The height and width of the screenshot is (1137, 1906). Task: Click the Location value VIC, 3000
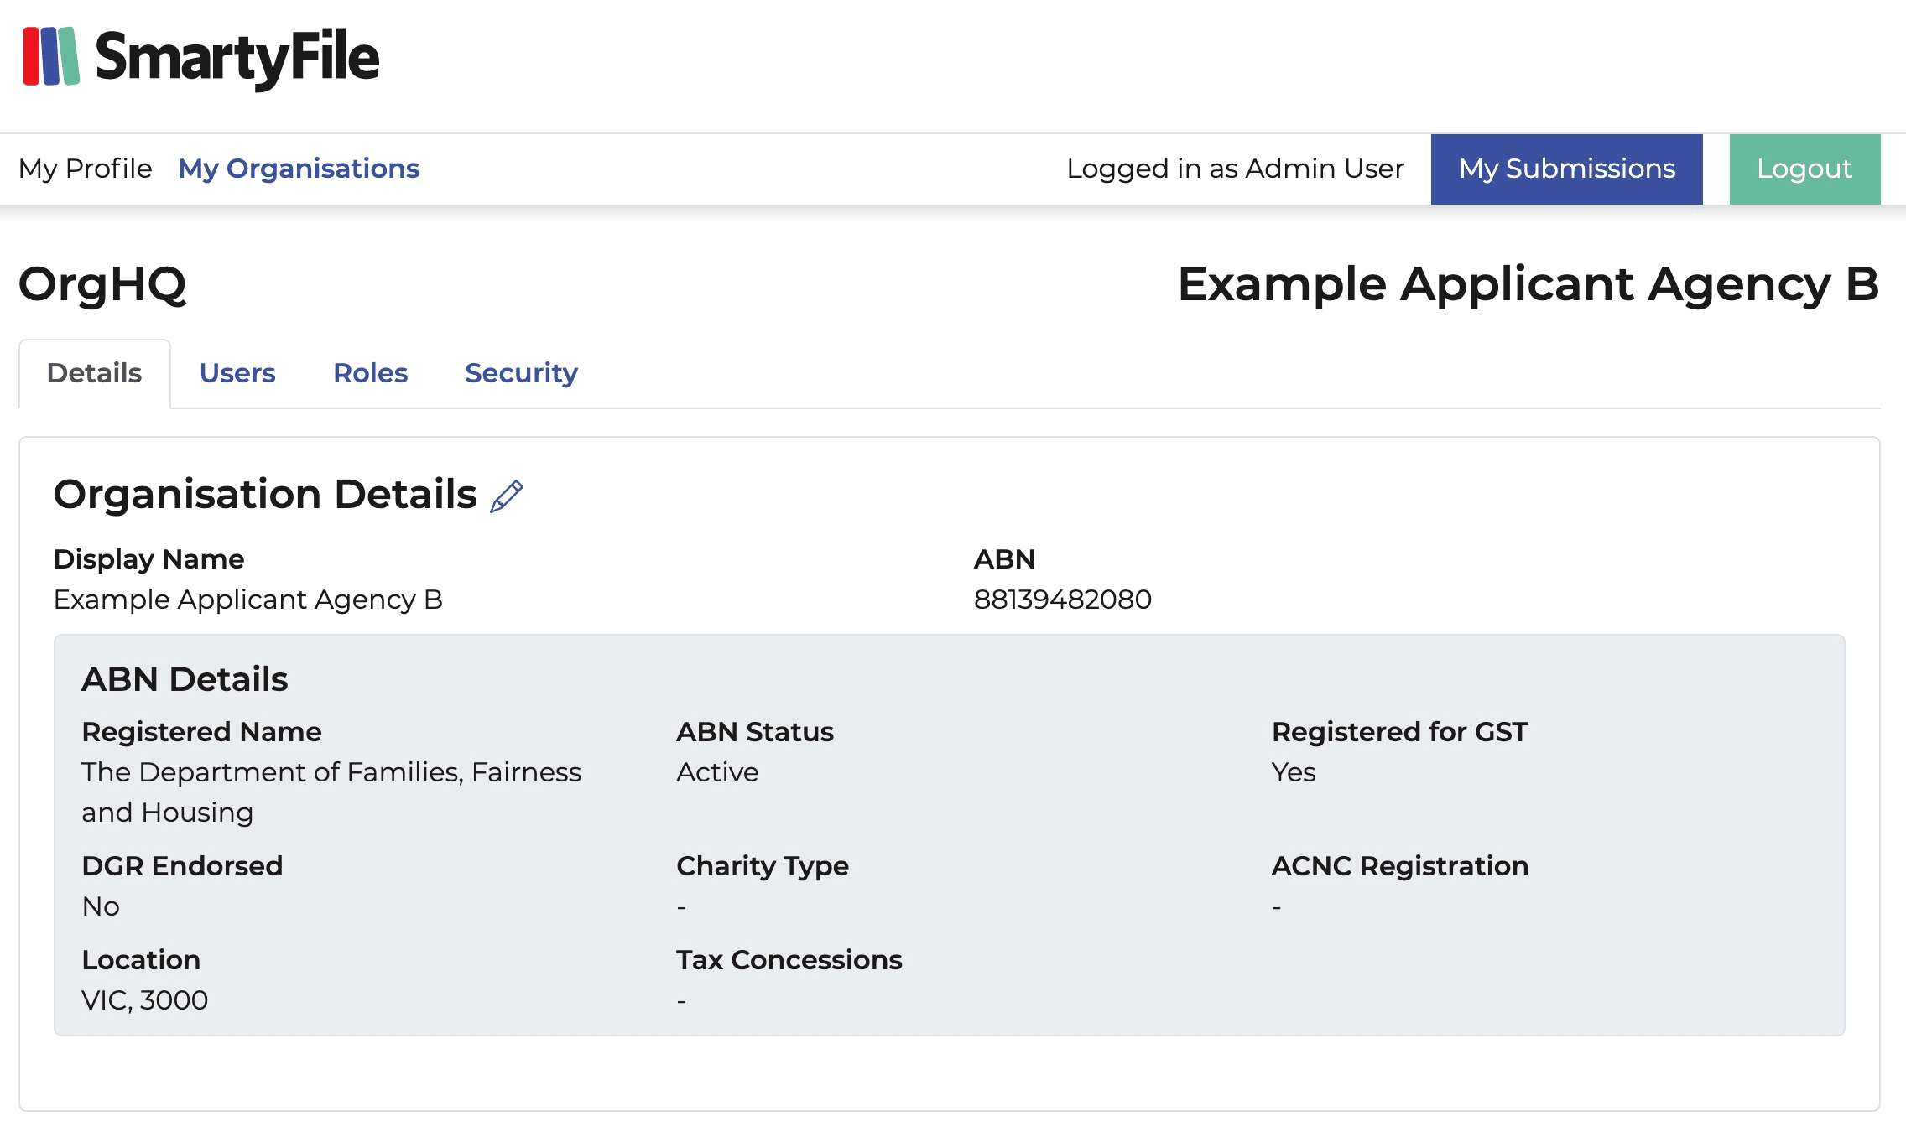[144, 999]
